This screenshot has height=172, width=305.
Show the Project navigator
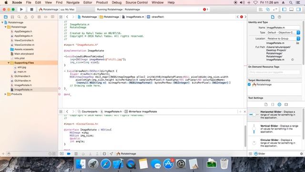point(6,17)
